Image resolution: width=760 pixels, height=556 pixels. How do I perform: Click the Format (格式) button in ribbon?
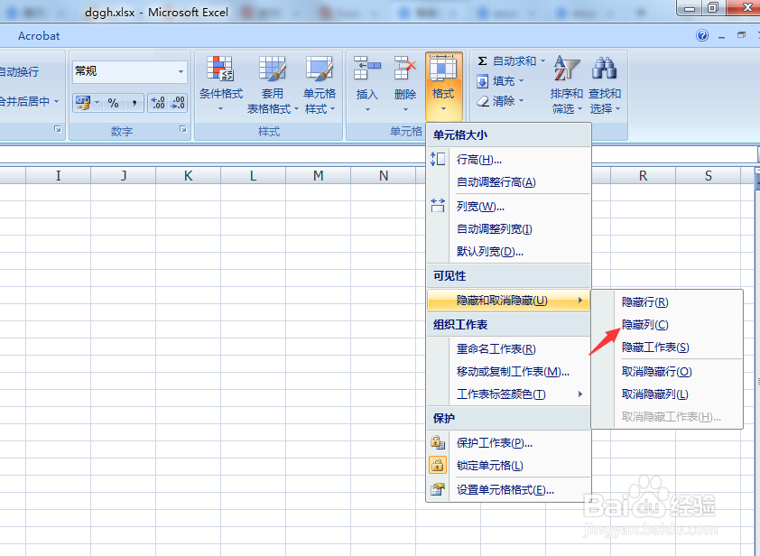click(443, 85)
